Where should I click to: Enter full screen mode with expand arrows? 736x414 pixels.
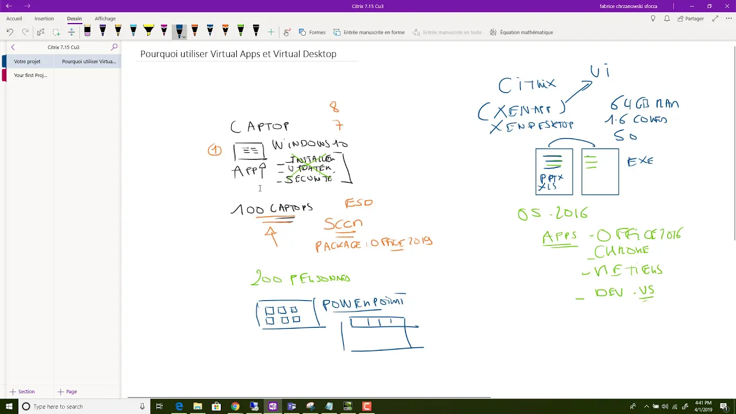(715, 18)
